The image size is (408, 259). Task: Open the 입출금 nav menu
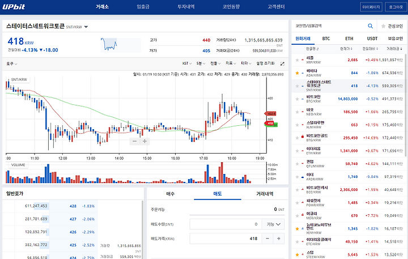(x=143, y=7)
